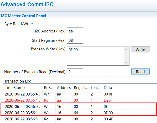This screenshot has height=123, width=157.
Task: Select the log row with data 90 4F
Action: [80, 119]
